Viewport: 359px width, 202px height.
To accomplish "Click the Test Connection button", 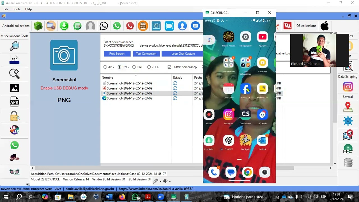I will (x=146, y=54).
